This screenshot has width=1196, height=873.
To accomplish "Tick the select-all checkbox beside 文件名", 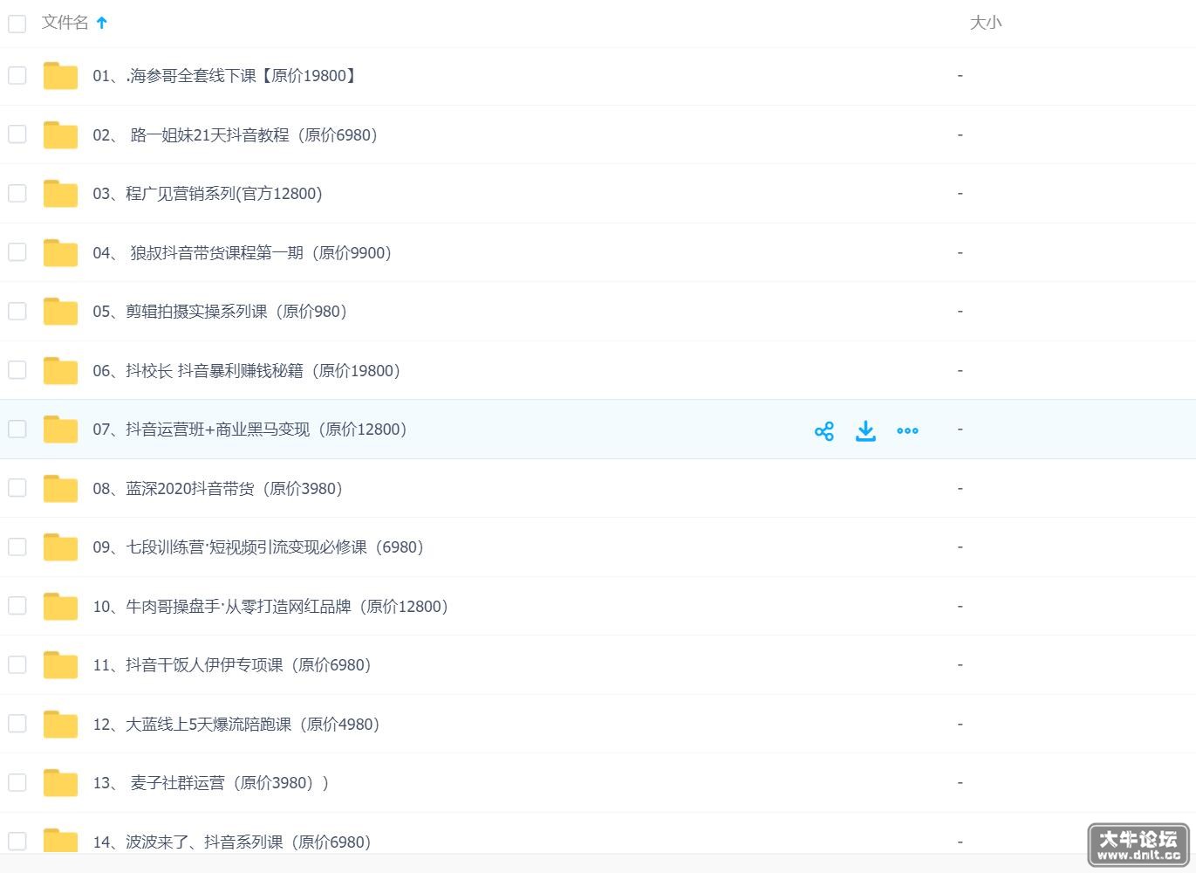I will pyautogui.click(x=17, y=24).
